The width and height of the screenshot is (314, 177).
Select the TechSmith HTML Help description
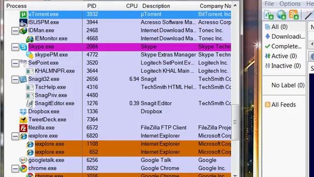tap(168, 87)
